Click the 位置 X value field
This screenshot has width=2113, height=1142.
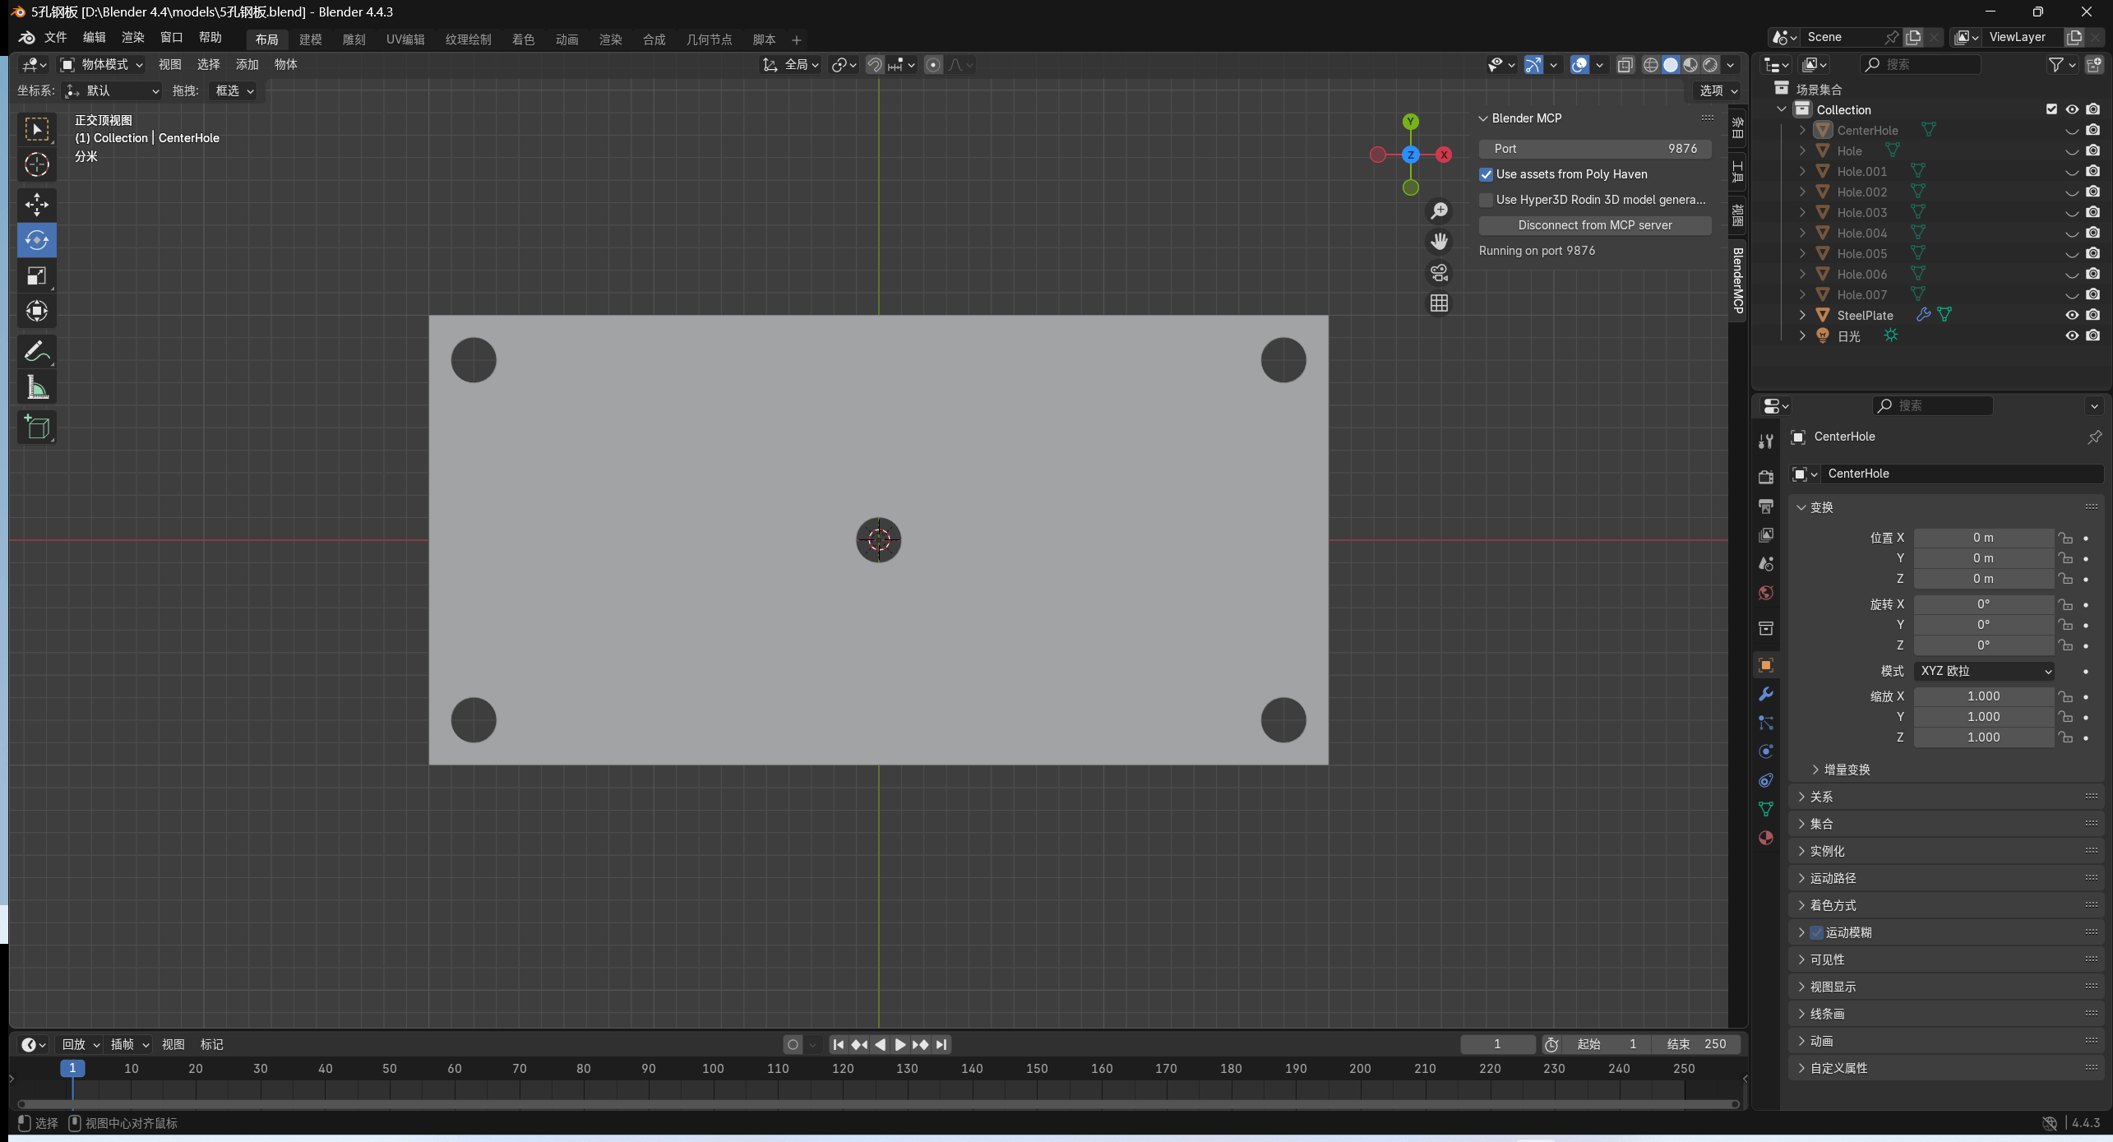pos(1982,538)
